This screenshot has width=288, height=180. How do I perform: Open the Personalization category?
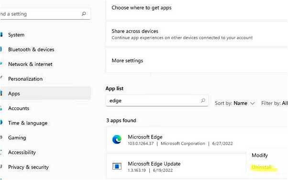tap(25, 79)
